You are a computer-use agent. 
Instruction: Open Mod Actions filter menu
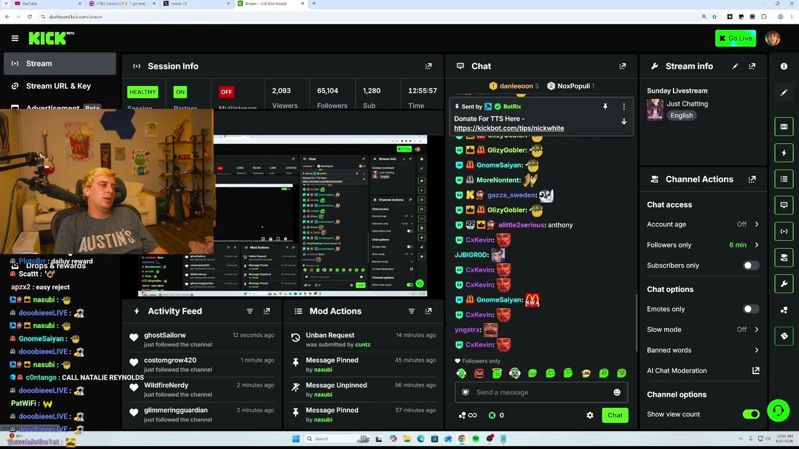coord(411,311)
